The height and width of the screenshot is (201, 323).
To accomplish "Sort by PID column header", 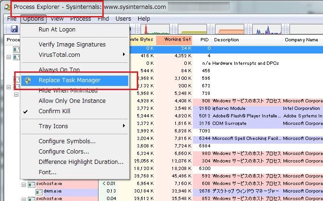I will point(202,40).
